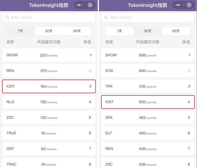Viewport: 197px width, 168px height.
Task: Open the IOST row with 500 commits
Action: pyautogui.click(x=148, y=102)
